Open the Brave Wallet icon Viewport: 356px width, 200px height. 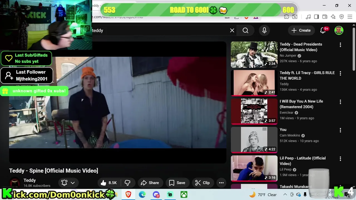tap(325, 17)
